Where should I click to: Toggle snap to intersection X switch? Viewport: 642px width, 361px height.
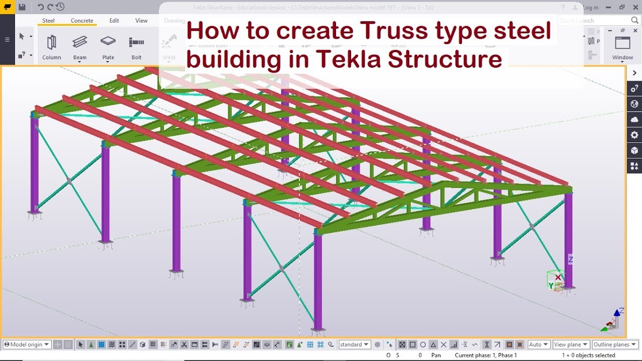coord(443,344)
